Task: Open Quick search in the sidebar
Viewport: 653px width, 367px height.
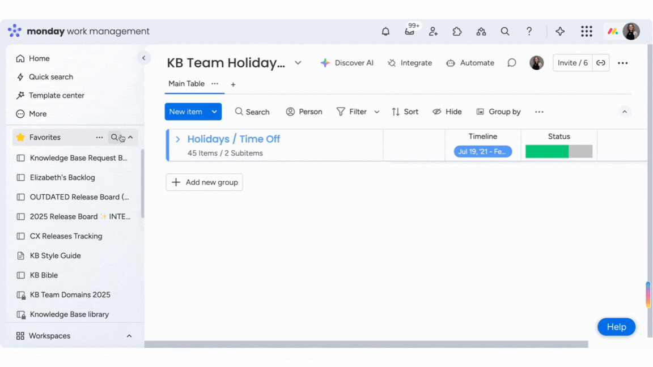Action: pyautogui.click(x=51, y=77)
